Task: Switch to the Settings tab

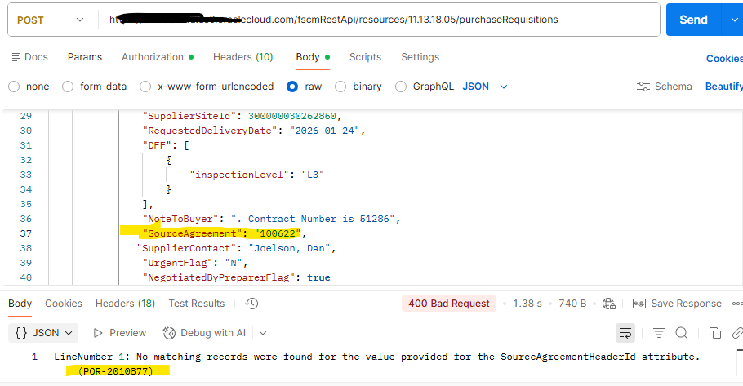Action: click(x=420, y=57)
